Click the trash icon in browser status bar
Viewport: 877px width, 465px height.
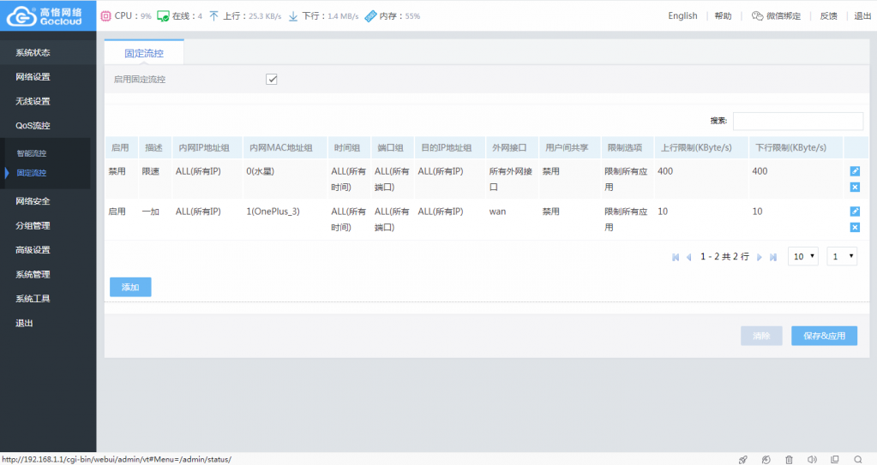point(789,459)
